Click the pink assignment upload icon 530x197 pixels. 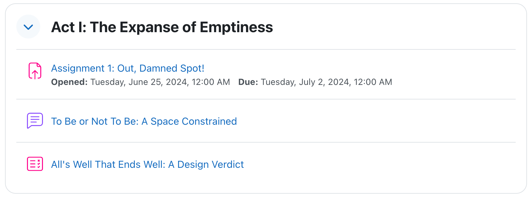[35, 71]
